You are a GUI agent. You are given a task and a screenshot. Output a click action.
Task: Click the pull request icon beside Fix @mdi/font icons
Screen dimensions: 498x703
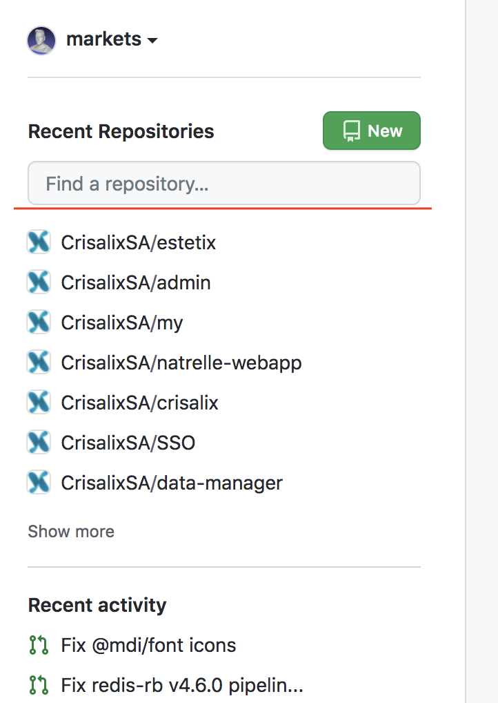39,645
